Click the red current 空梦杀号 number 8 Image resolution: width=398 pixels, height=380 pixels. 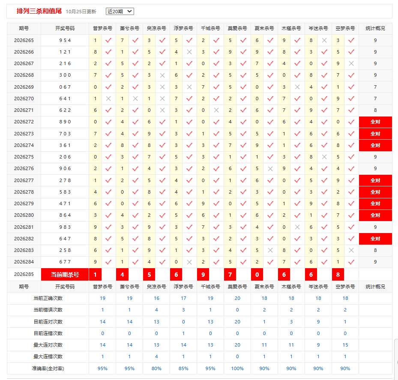pyautogui.click(x=338, y=275)
